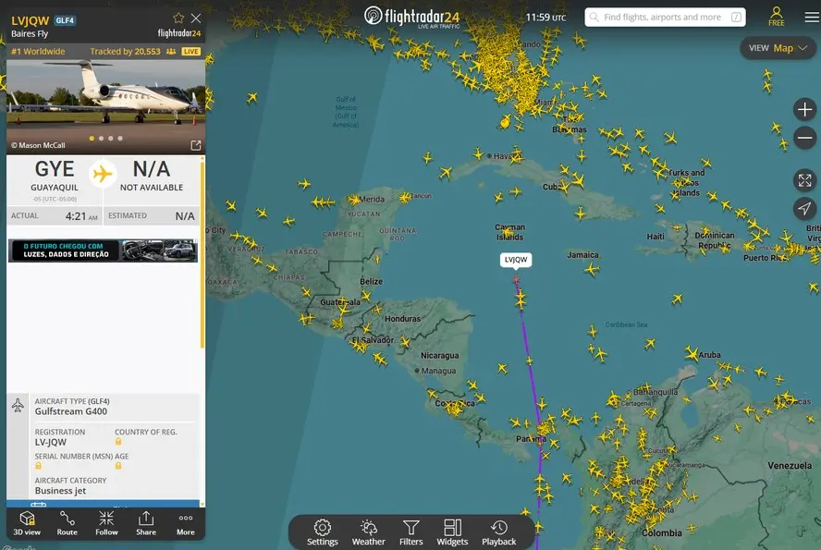821x550 pixels.
Task: Show the flight Route
Action: click(x=67, y=523)
